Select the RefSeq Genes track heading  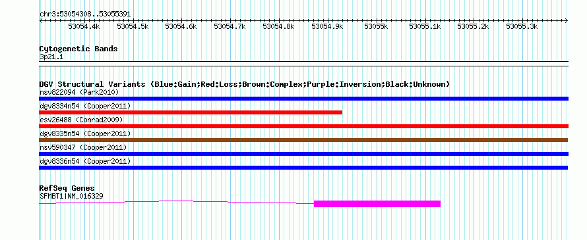[67, 188]
